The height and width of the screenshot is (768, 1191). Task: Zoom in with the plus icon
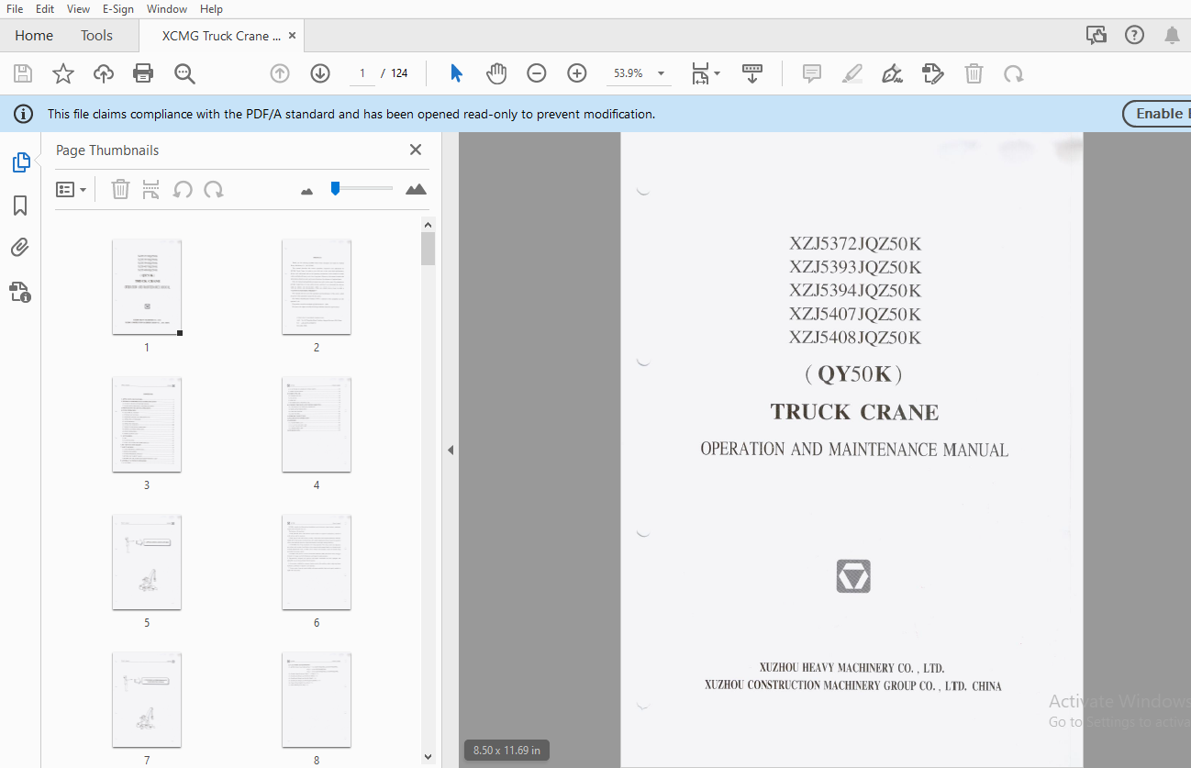click(577, 73)
